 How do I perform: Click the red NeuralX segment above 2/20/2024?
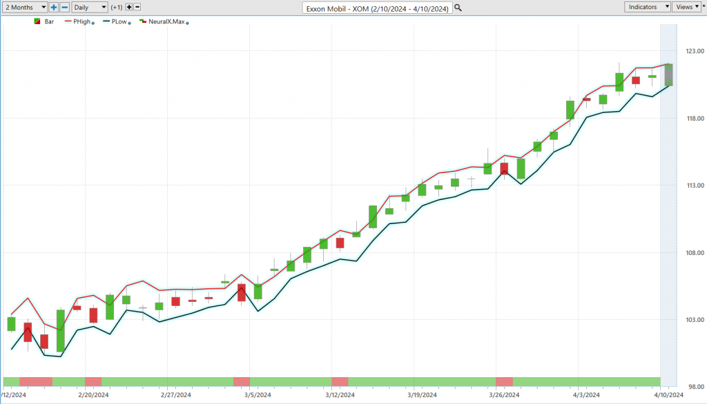(93, 382)
